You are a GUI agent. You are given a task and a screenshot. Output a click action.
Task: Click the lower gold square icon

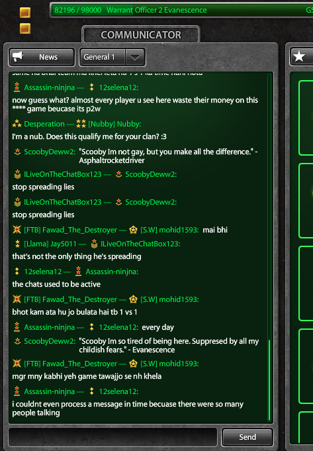[x=25, y=28]
